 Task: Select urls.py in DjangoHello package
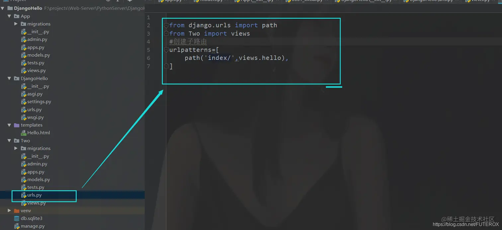[35, 109]
